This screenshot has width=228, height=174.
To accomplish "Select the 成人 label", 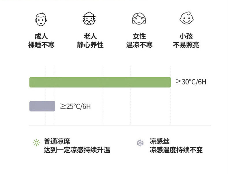I will click(x=41, y=36).
